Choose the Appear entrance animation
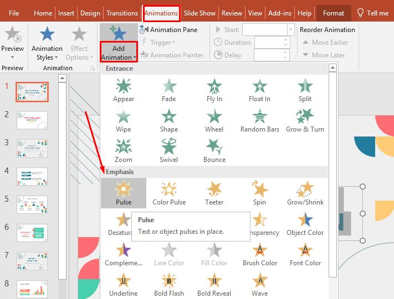Screen dimensions: 394x299 tap(124, 90)
